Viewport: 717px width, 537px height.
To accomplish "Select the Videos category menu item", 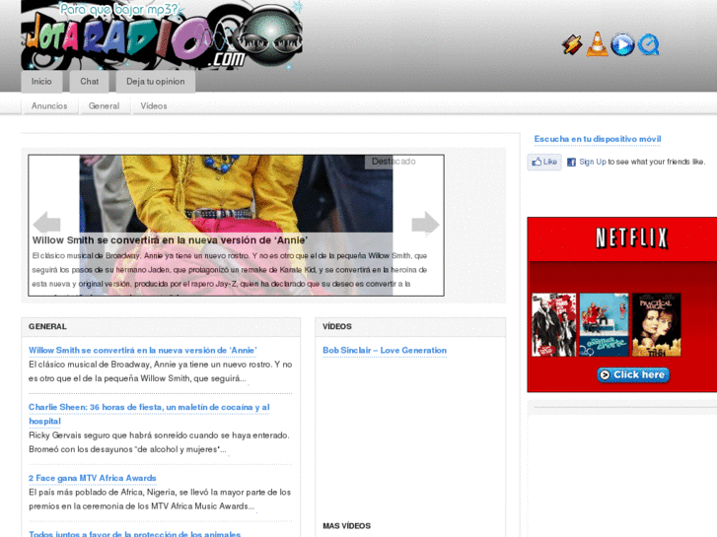I will [154, 106].
